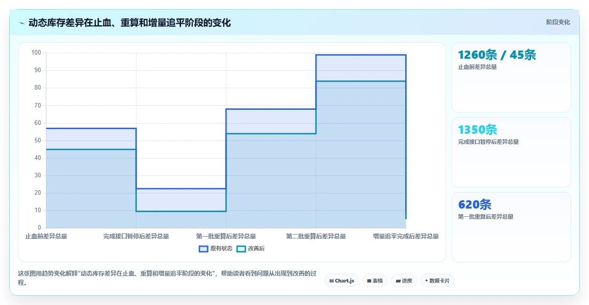Click the 1350条 card value
This screenshot has height=305, width=589.
click(x=477, y=130)
